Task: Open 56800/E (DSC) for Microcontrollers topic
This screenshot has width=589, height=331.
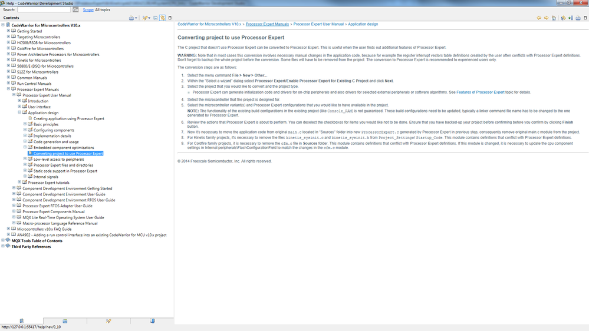Action: 45,66
